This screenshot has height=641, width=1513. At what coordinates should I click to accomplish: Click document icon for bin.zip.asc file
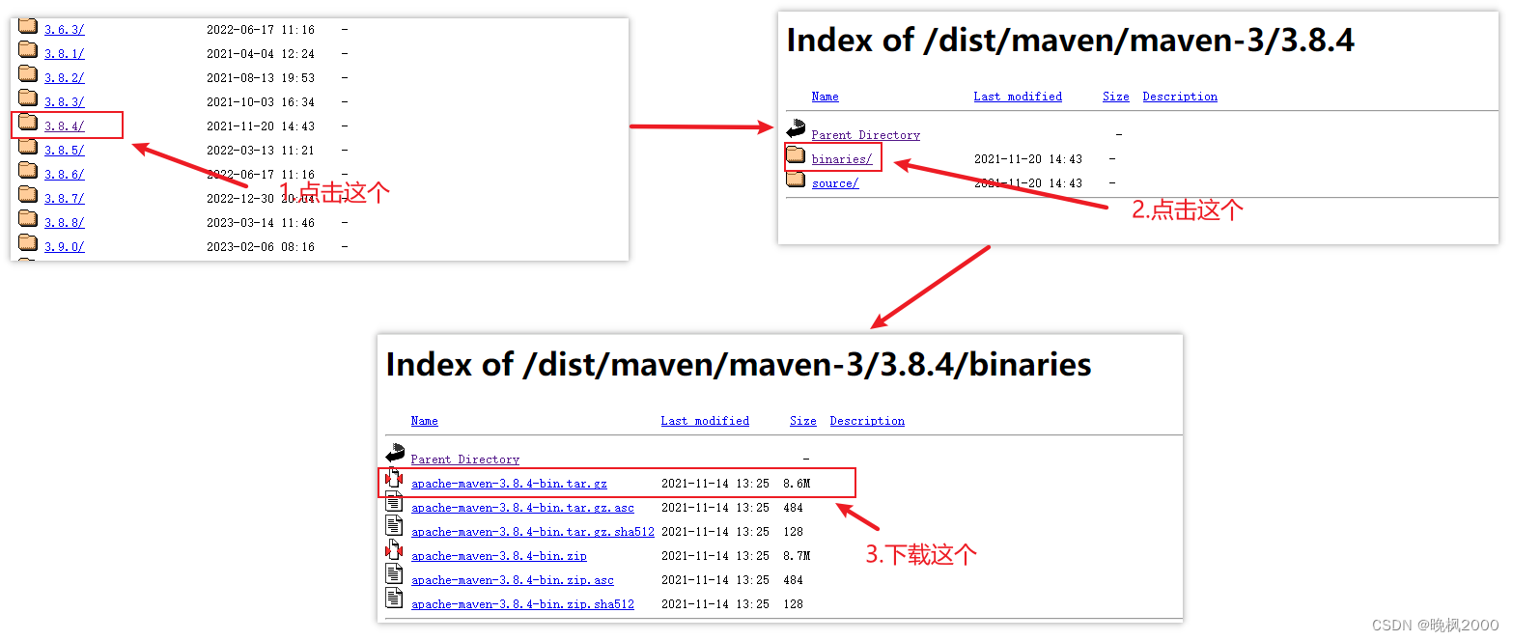tap(394, 575)
